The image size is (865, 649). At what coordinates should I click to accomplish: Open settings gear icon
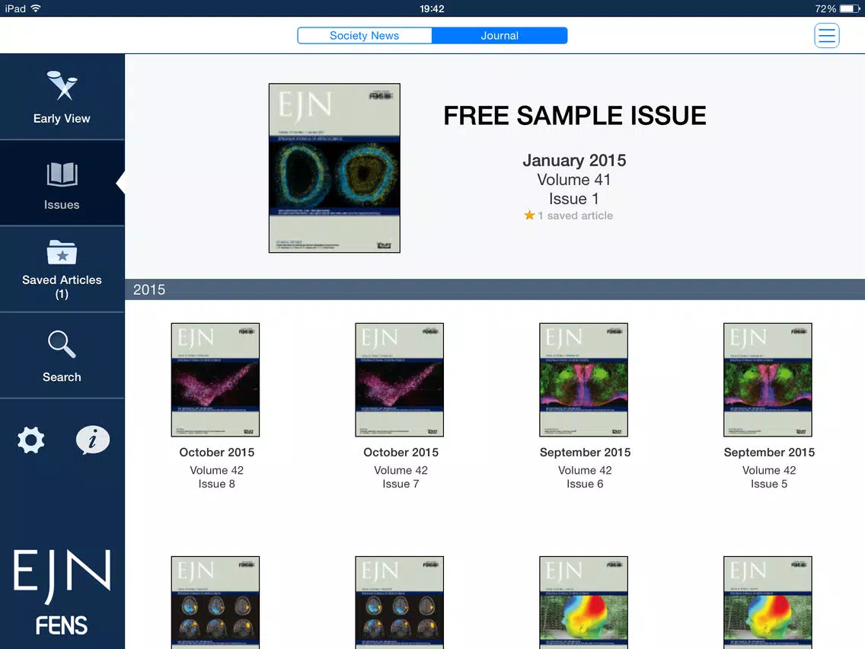pos(31,440)
